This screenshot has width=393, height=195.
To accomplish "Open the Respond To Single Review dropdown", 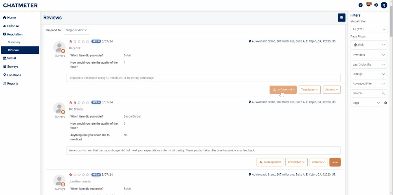I will click(x=77, y=30).
